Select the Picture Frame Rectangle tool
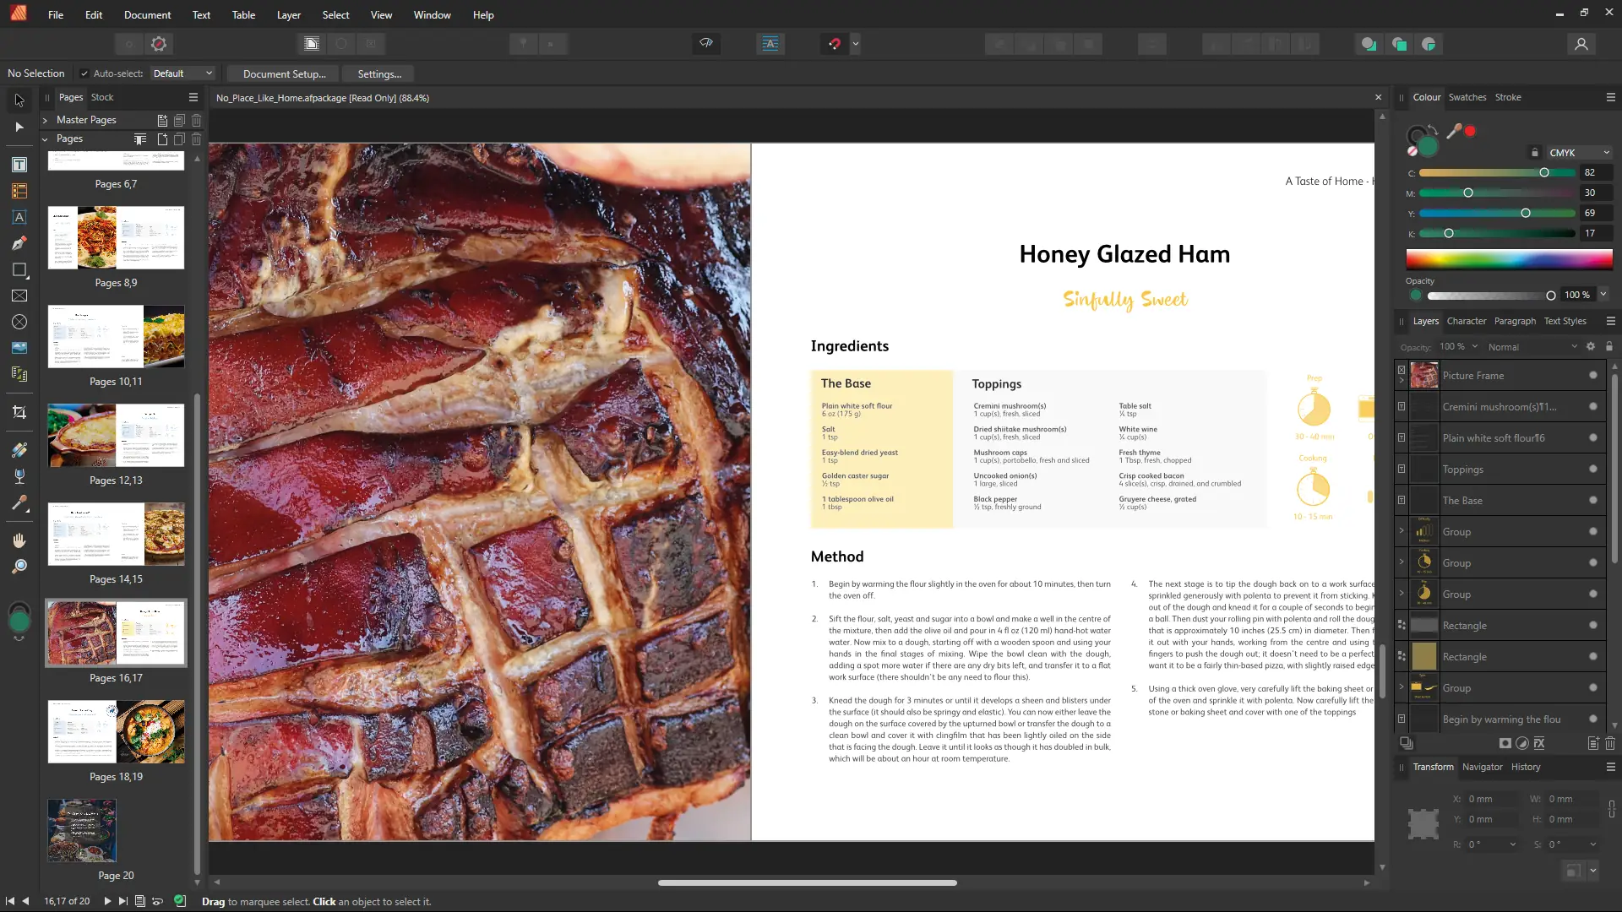 pos(19,296)
